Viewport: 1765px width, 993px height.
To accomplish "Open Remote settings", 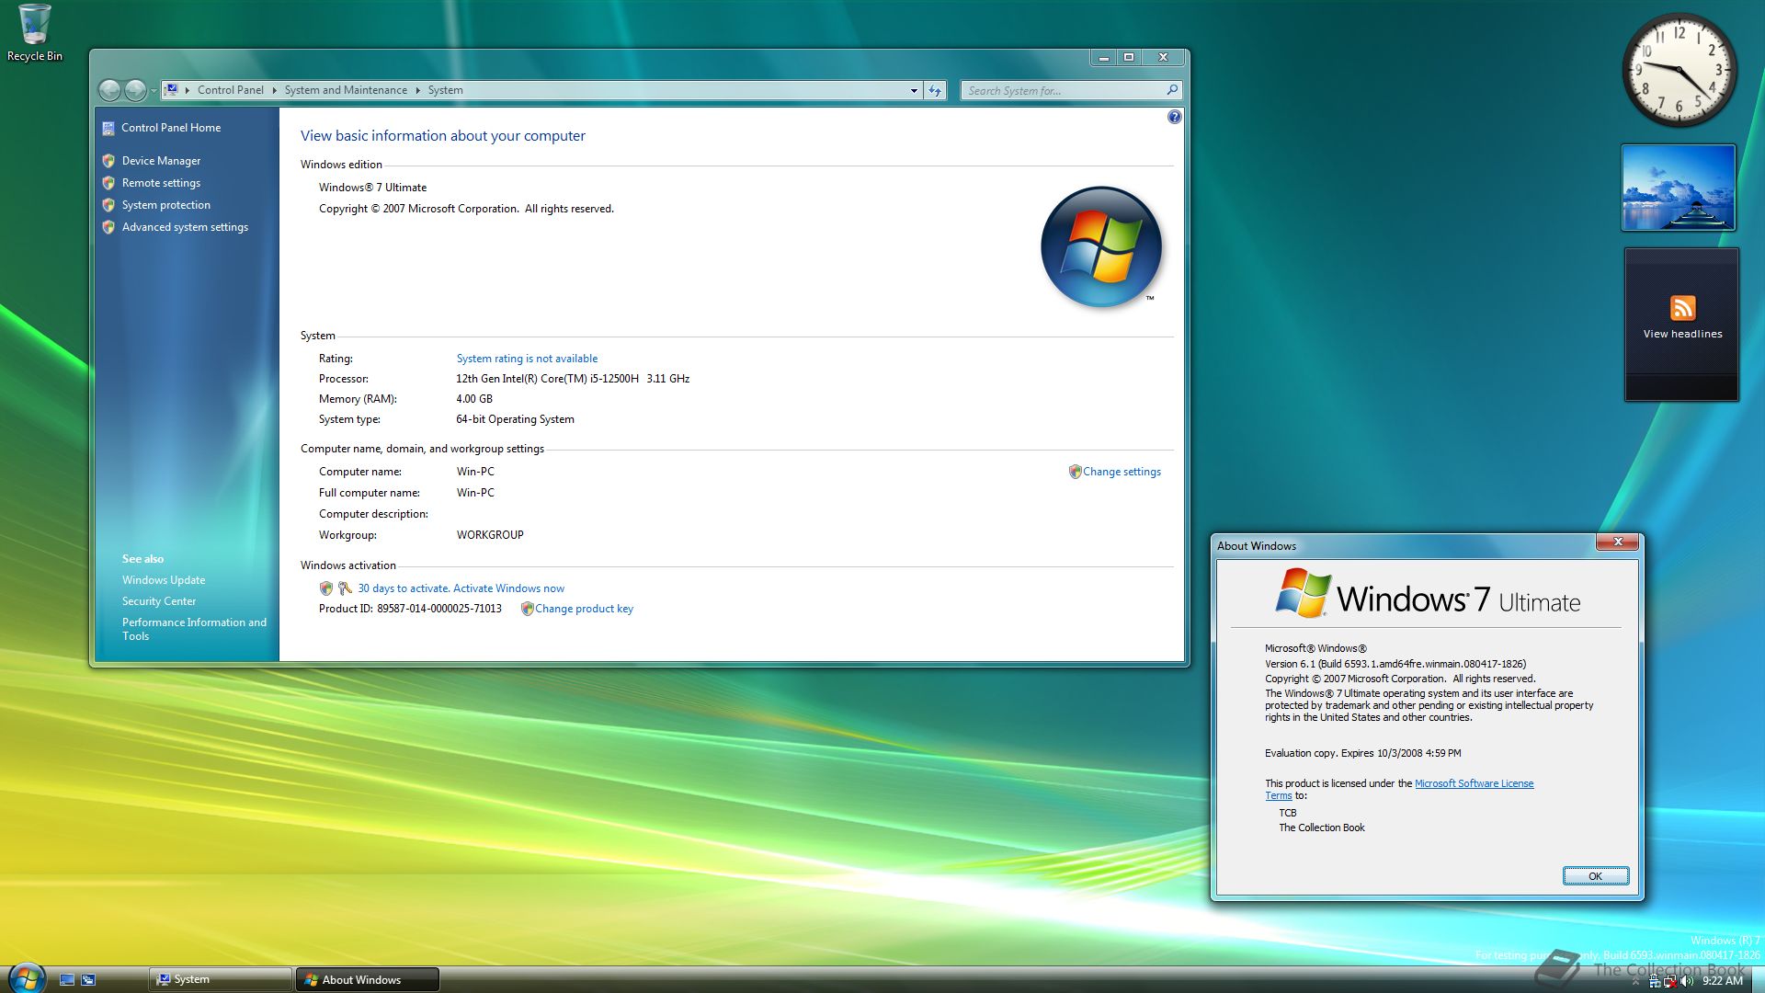I will pos(161,183).
